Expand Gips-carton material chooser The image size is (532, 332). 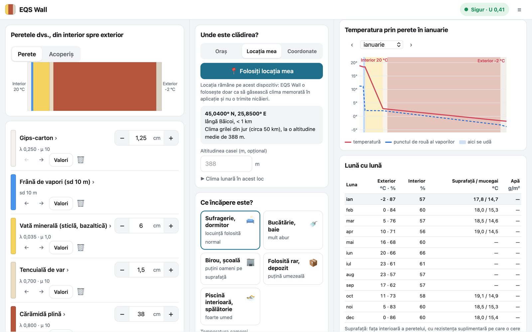coord(38,138)
